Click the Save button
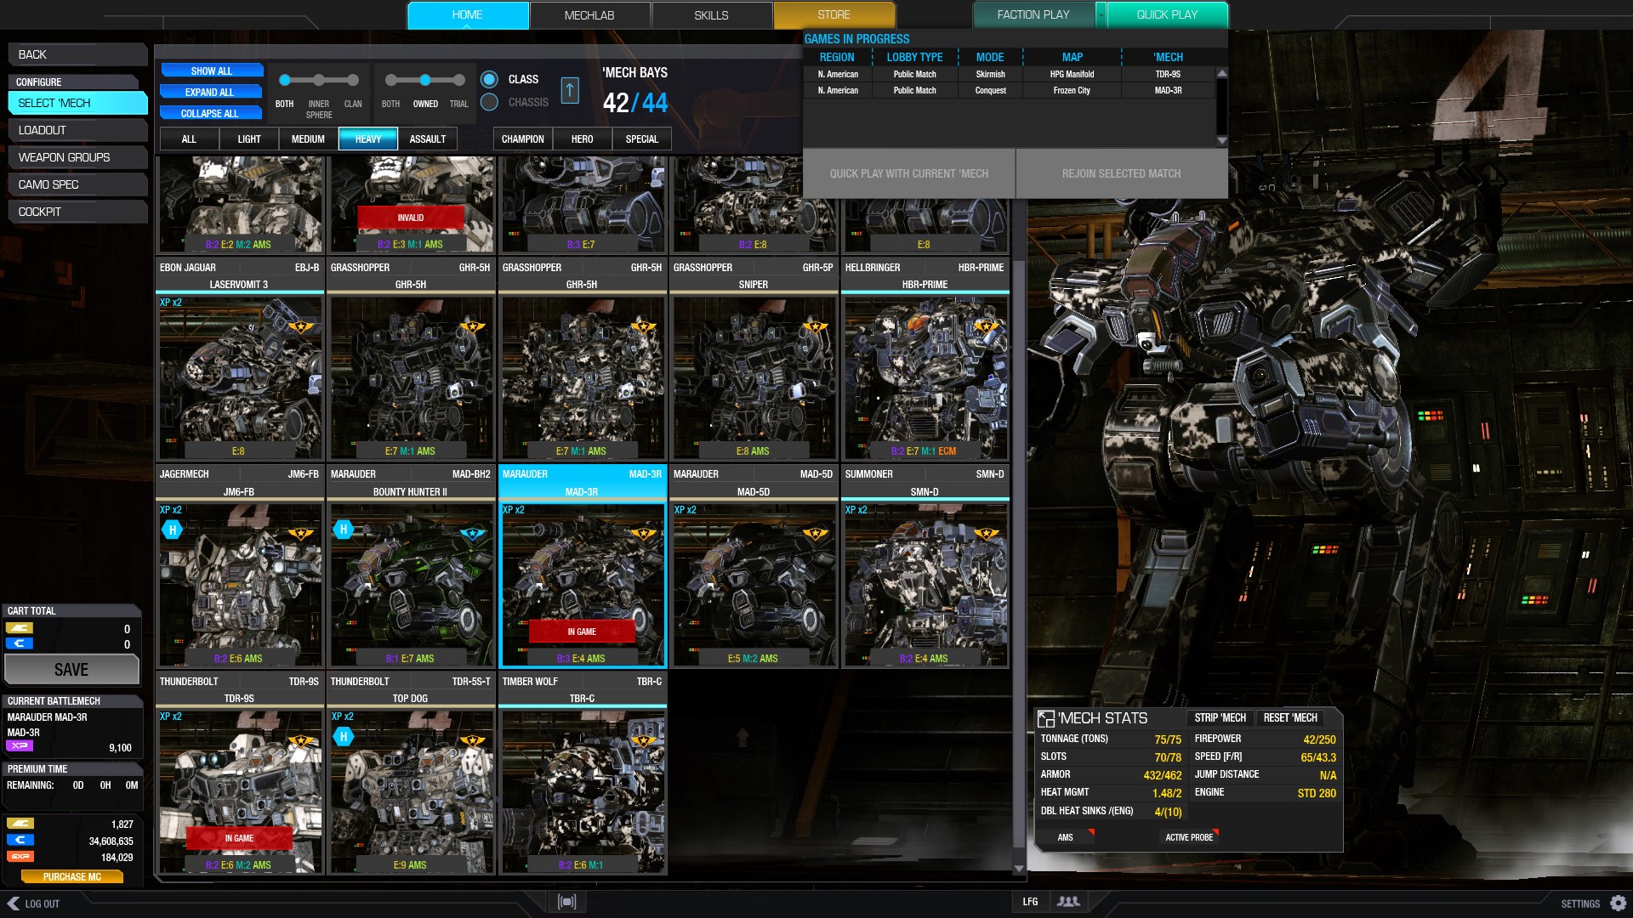The image size is (1633, 918). pos(71,670)
